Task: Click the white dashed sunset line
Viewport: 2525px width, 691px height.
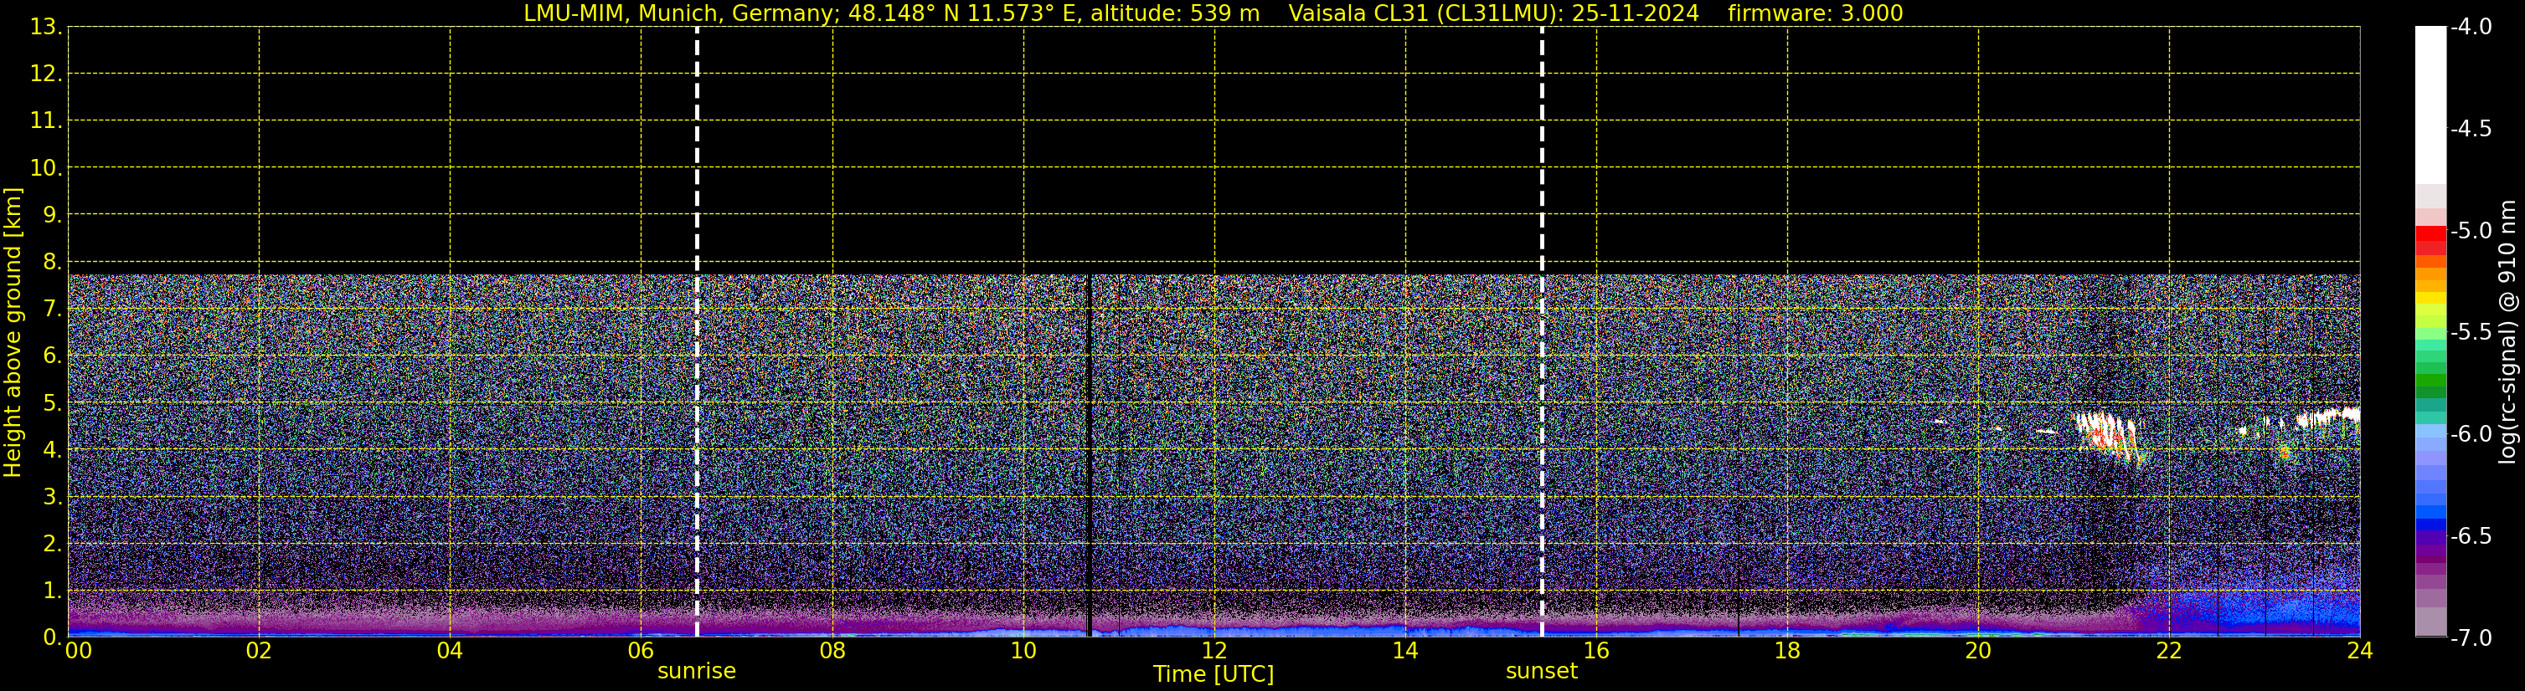Action: coord(1542,332)
